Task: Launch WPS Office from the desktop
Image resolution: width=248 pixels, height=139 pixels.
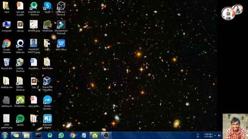Action: [x=61, y=44]
